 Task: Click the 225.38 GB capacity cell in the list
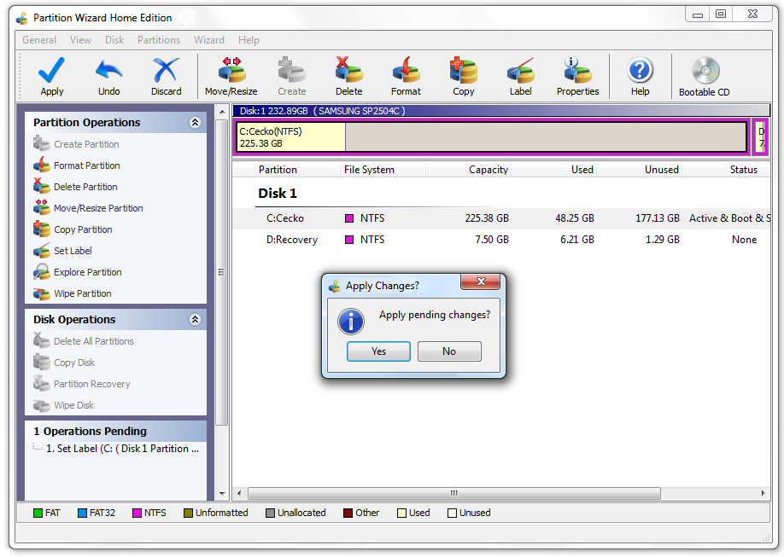487,218
